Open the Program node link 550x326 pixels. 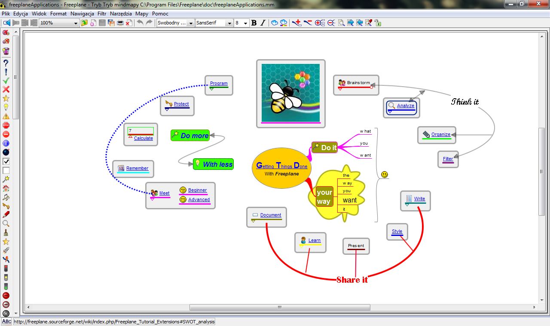[x=219, y=83]
